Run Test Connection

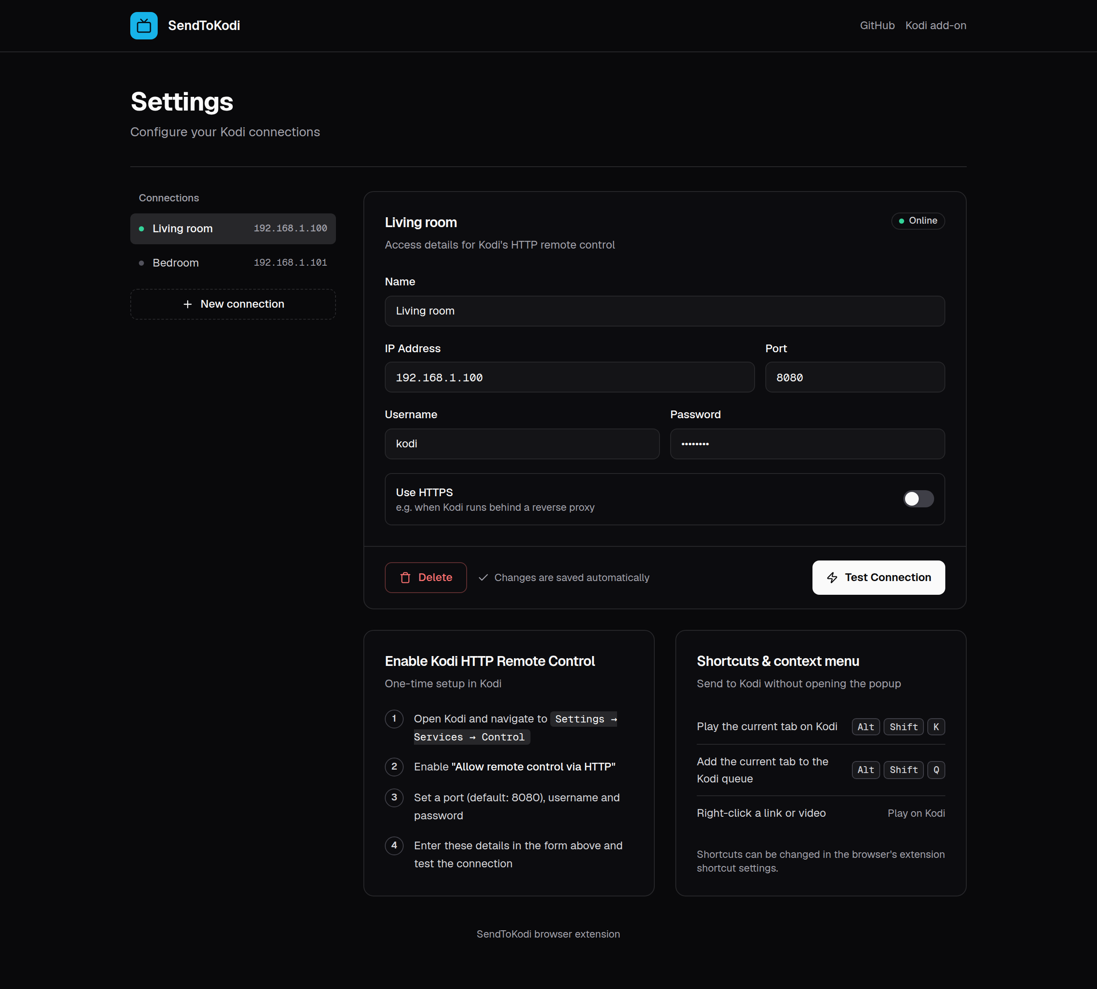[x=878, y=578]
